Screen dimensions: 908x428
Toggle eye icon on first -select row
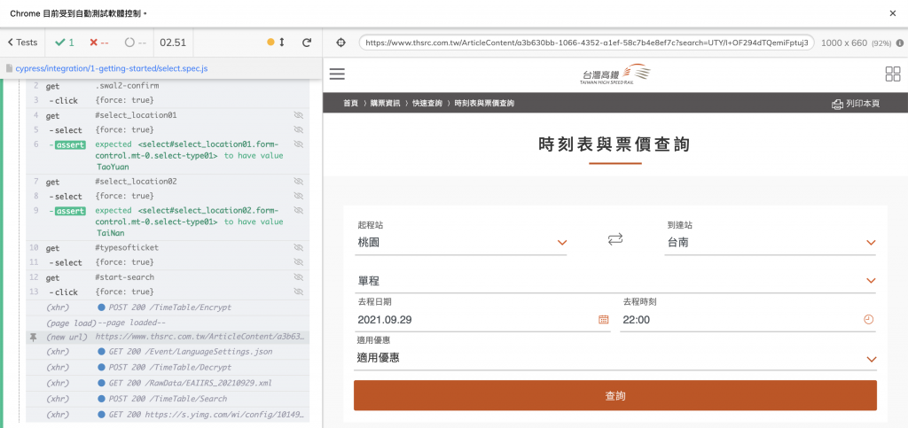point(299,129)
